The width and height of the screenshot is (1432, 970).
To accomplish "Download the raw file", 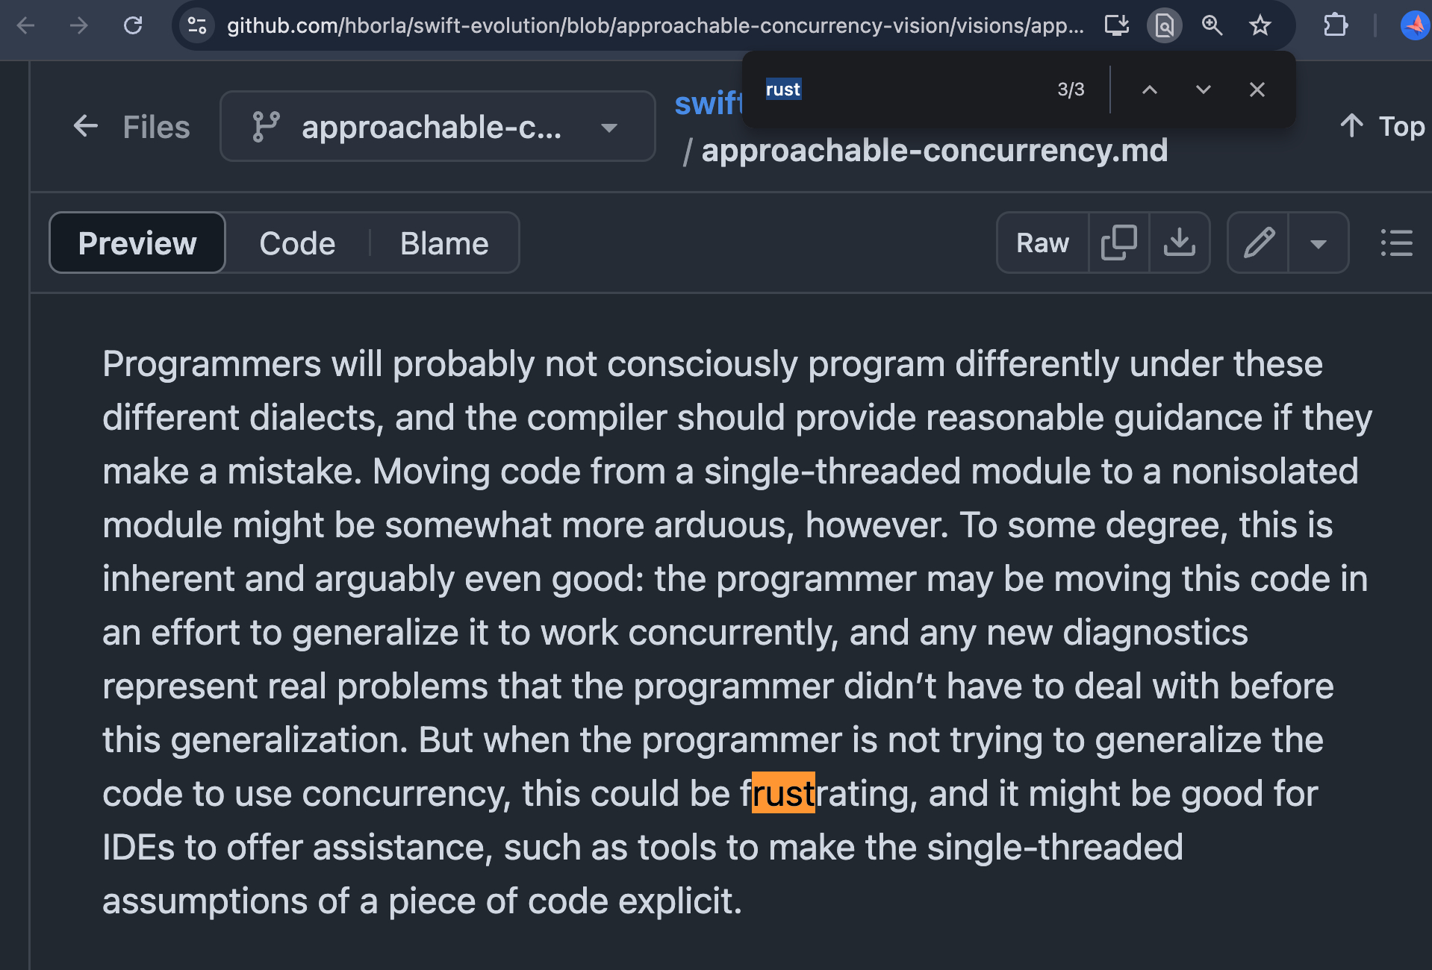I will tap(1179, 243).
